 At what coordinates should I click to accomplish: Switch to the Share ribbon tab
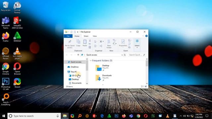[x=86, y=36]
